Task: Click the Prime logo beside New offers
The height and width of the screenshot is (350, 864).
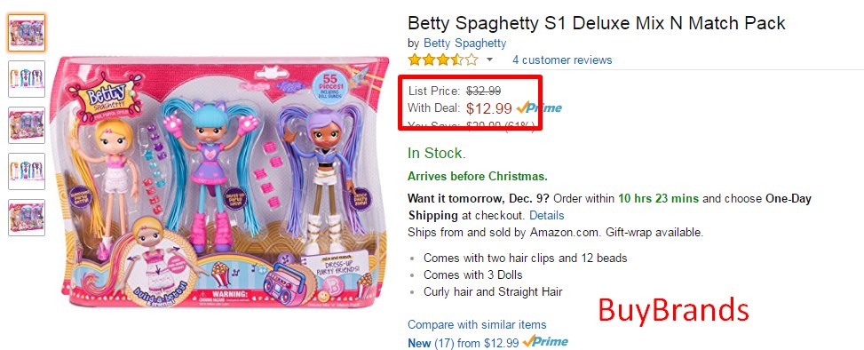Action: 545,342
